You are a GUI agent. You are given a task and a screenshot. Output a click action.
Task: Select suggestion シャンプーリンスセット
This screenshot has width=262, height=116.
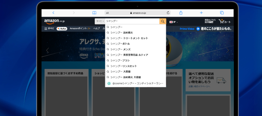135,66
